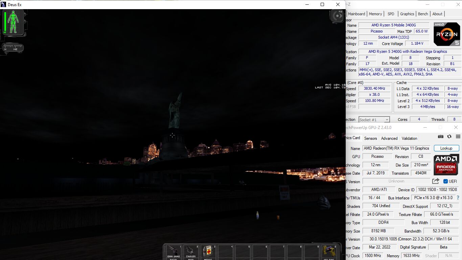
Task: Click the Socket AM4 (1331) package field
Action: coord(394,37)
